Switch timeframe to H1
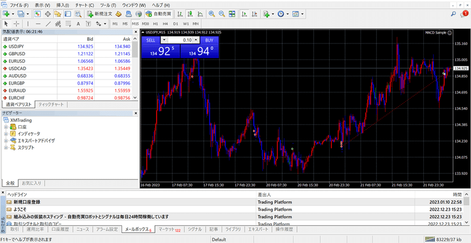471x243 pixels. coord(155,24)
